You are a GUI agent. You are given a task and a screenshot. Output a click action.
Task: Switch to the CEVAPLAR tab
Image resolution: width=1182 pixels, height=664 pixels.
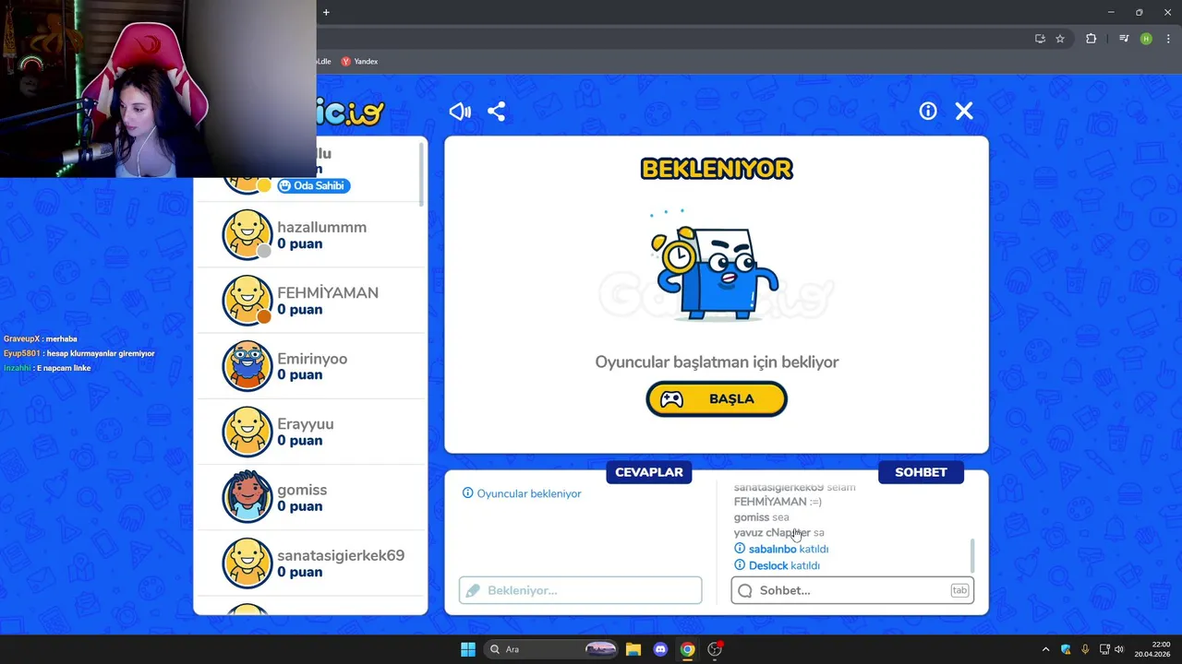[x=649, y=472]
